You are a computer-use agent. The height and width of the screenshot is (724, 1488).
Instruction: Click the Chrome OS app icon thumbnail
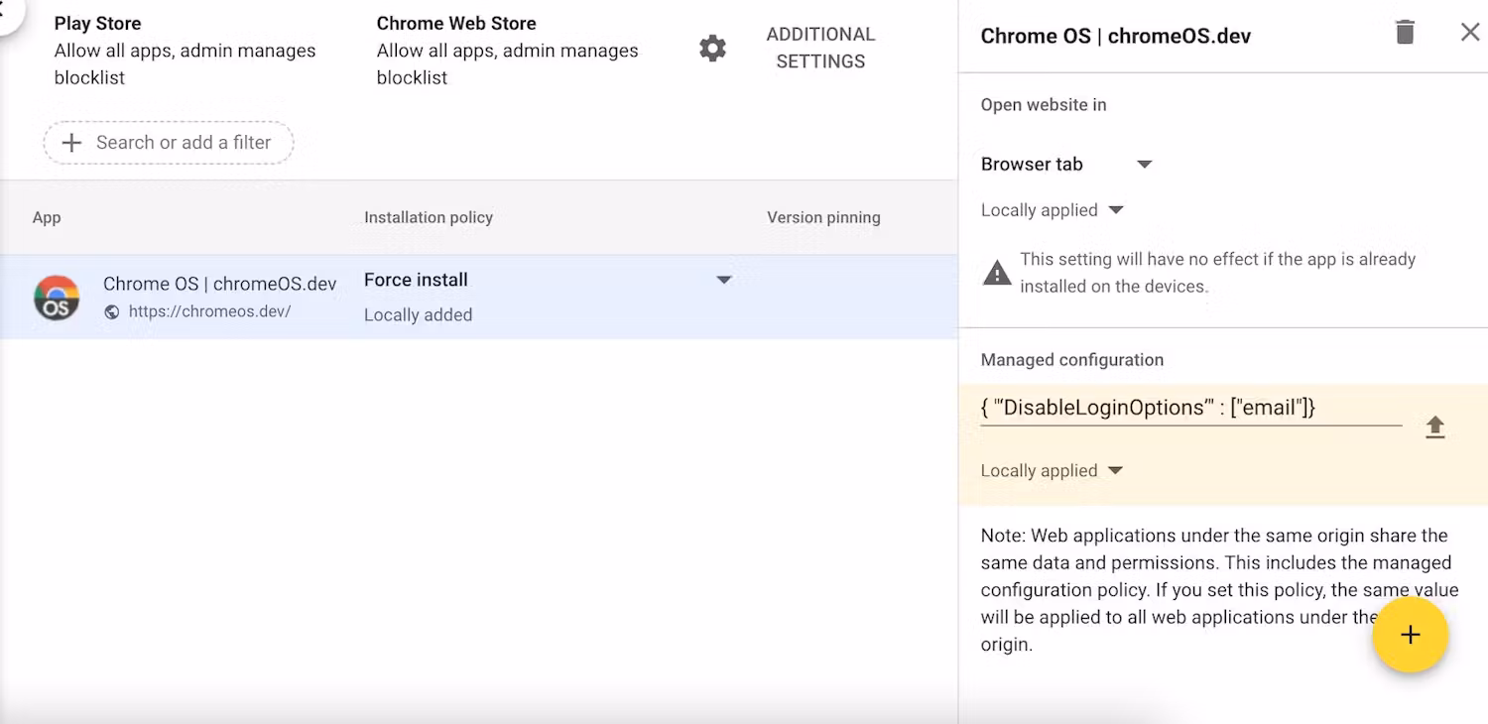click(57, 297)
